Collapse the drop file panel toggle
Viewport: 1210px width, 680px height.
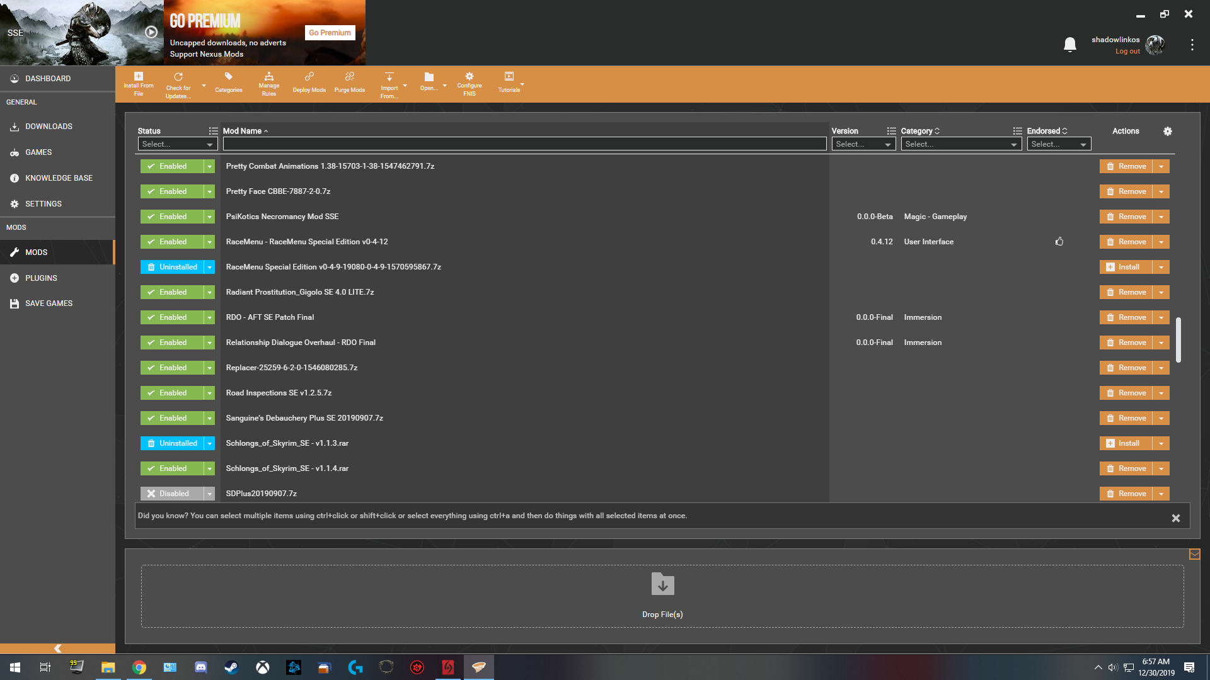click(1195, 555)
